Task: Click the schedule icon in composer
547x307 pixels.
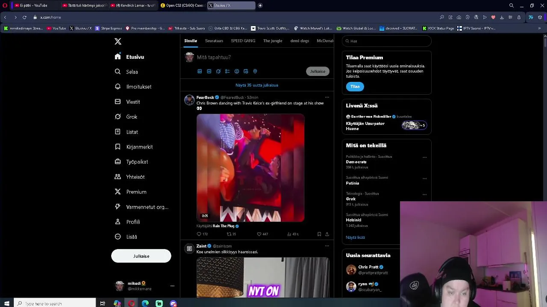Action: (x=246, y=71)
